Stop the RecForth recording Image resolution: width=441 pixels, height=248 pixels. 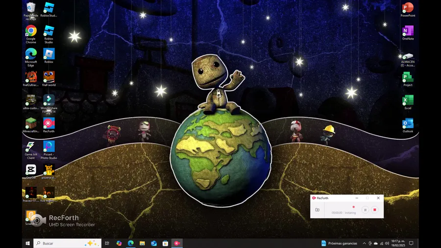pos(375,210)
